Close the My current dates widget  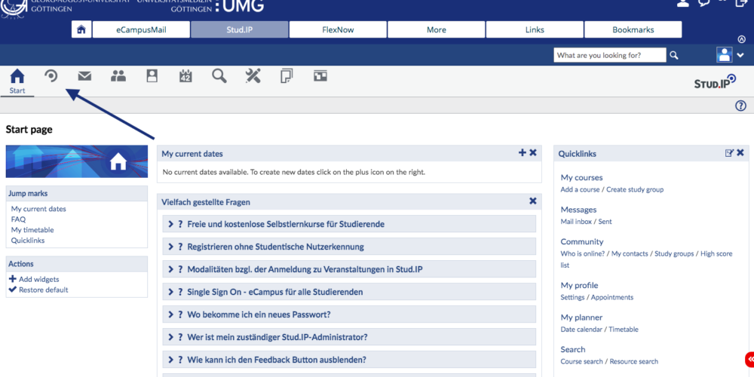click(533, 152)
